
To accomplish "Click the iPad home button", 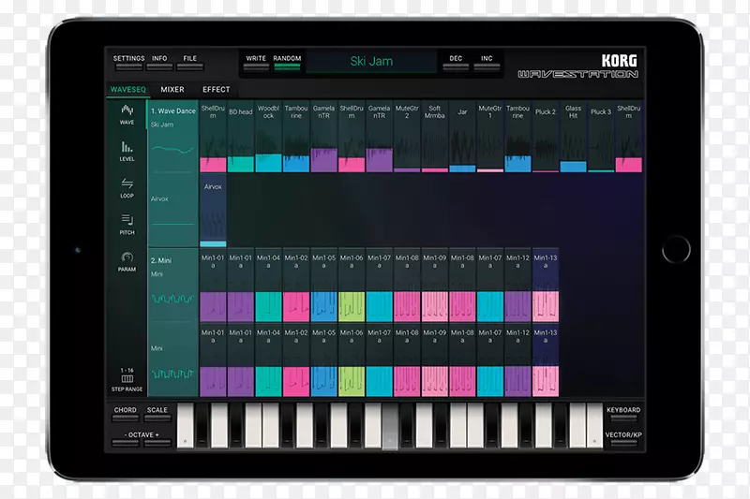I will (x=676, y=249).
